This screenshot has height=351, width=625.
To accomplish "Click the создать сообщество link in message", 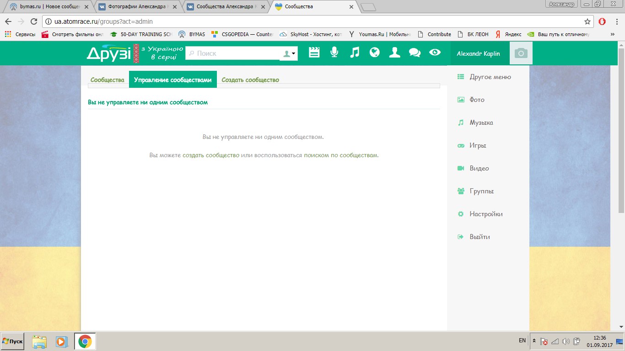I will click(x=211, y=155).
